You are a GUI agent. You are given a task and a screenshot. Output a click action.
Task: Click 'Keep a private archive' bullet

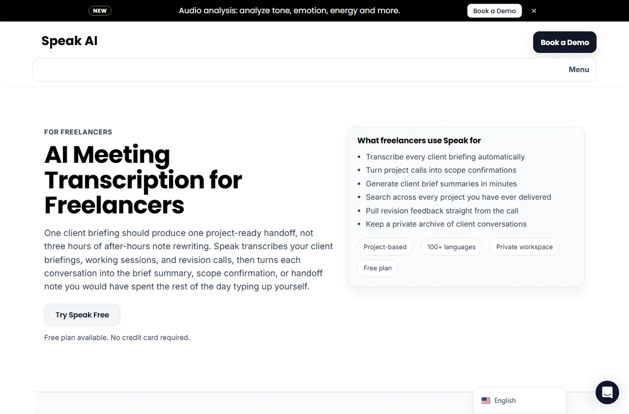pyautogui.click(x=446, y=224)
